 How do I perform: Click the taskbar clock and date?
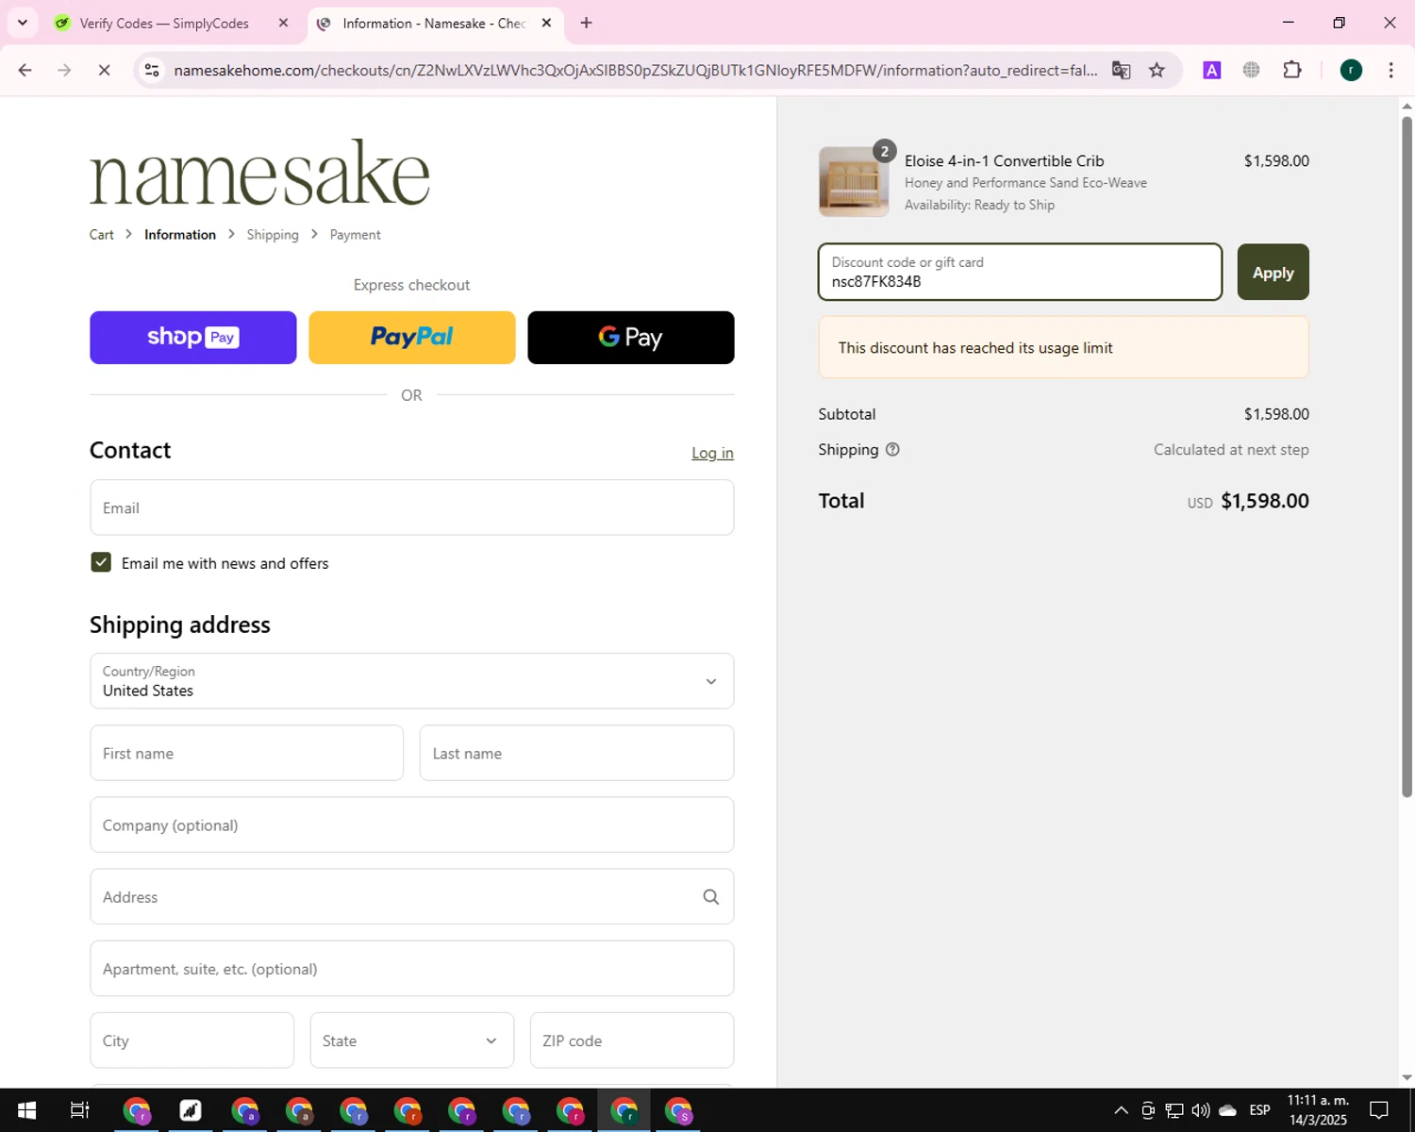(x=1318, y=1110)
